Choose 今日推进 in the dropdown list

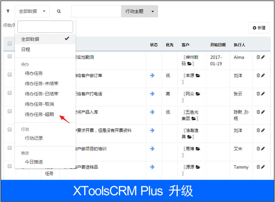coord(34,162)
